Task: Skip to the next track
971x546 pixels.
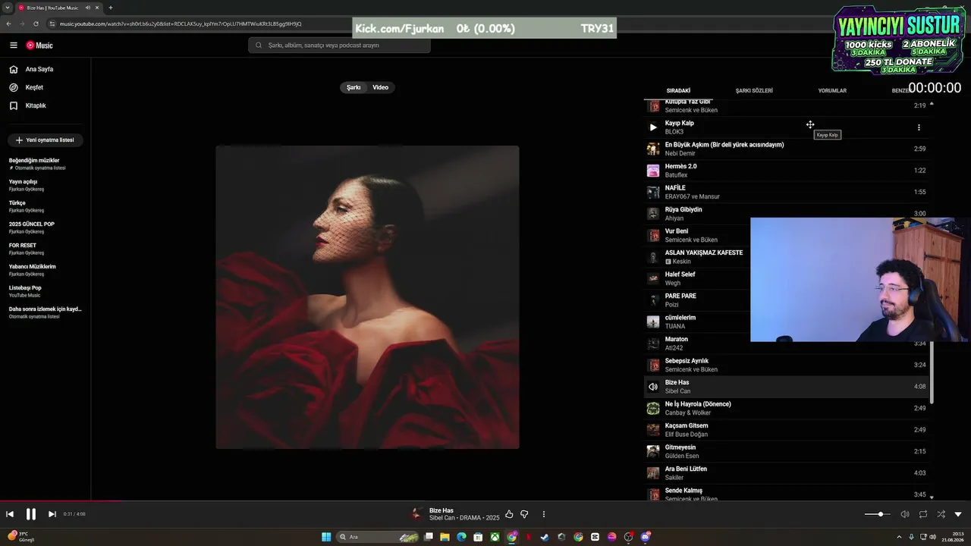Action: click(52, 514)
